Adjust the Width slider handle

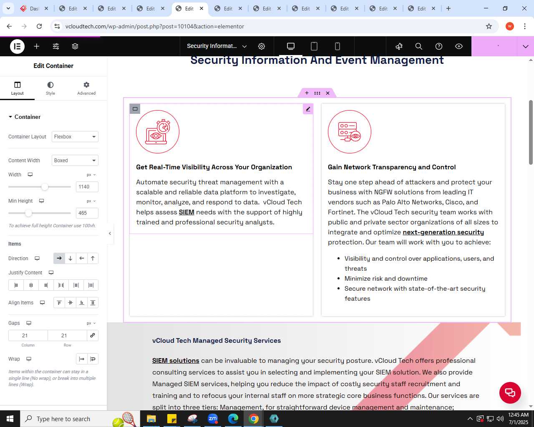click(x=45, y=187)
